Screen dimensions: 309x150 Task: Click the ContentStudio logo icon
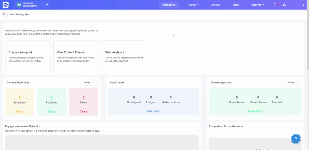click(5, 5)
